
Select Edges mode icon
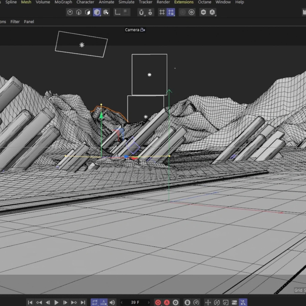tap(79, 12)
